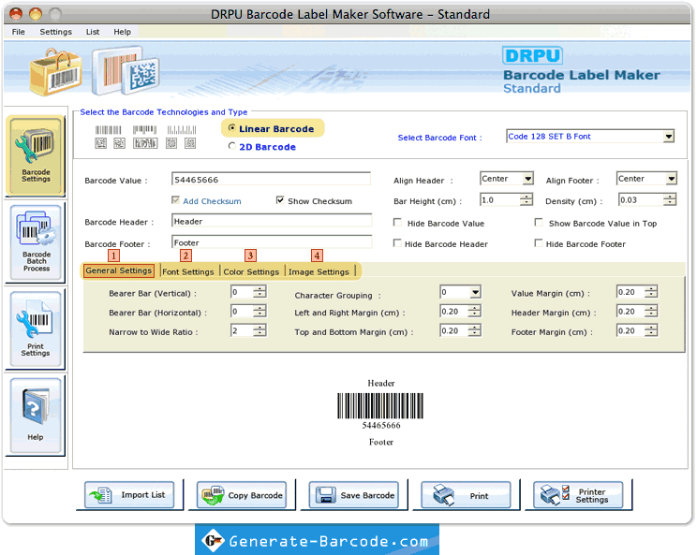Click the first linear barcode sample icon

click(x=108, y=130)
